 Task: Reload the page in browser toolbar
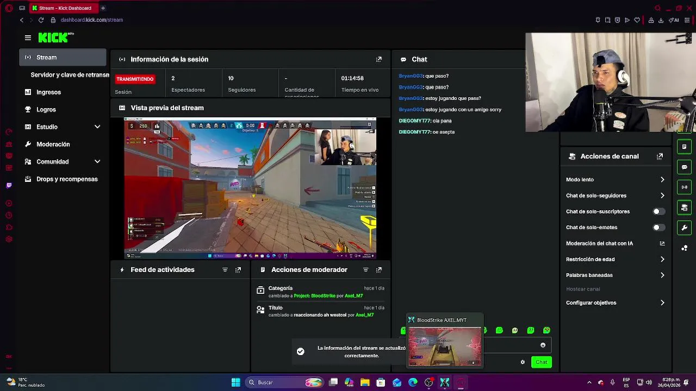coord(41,20)
